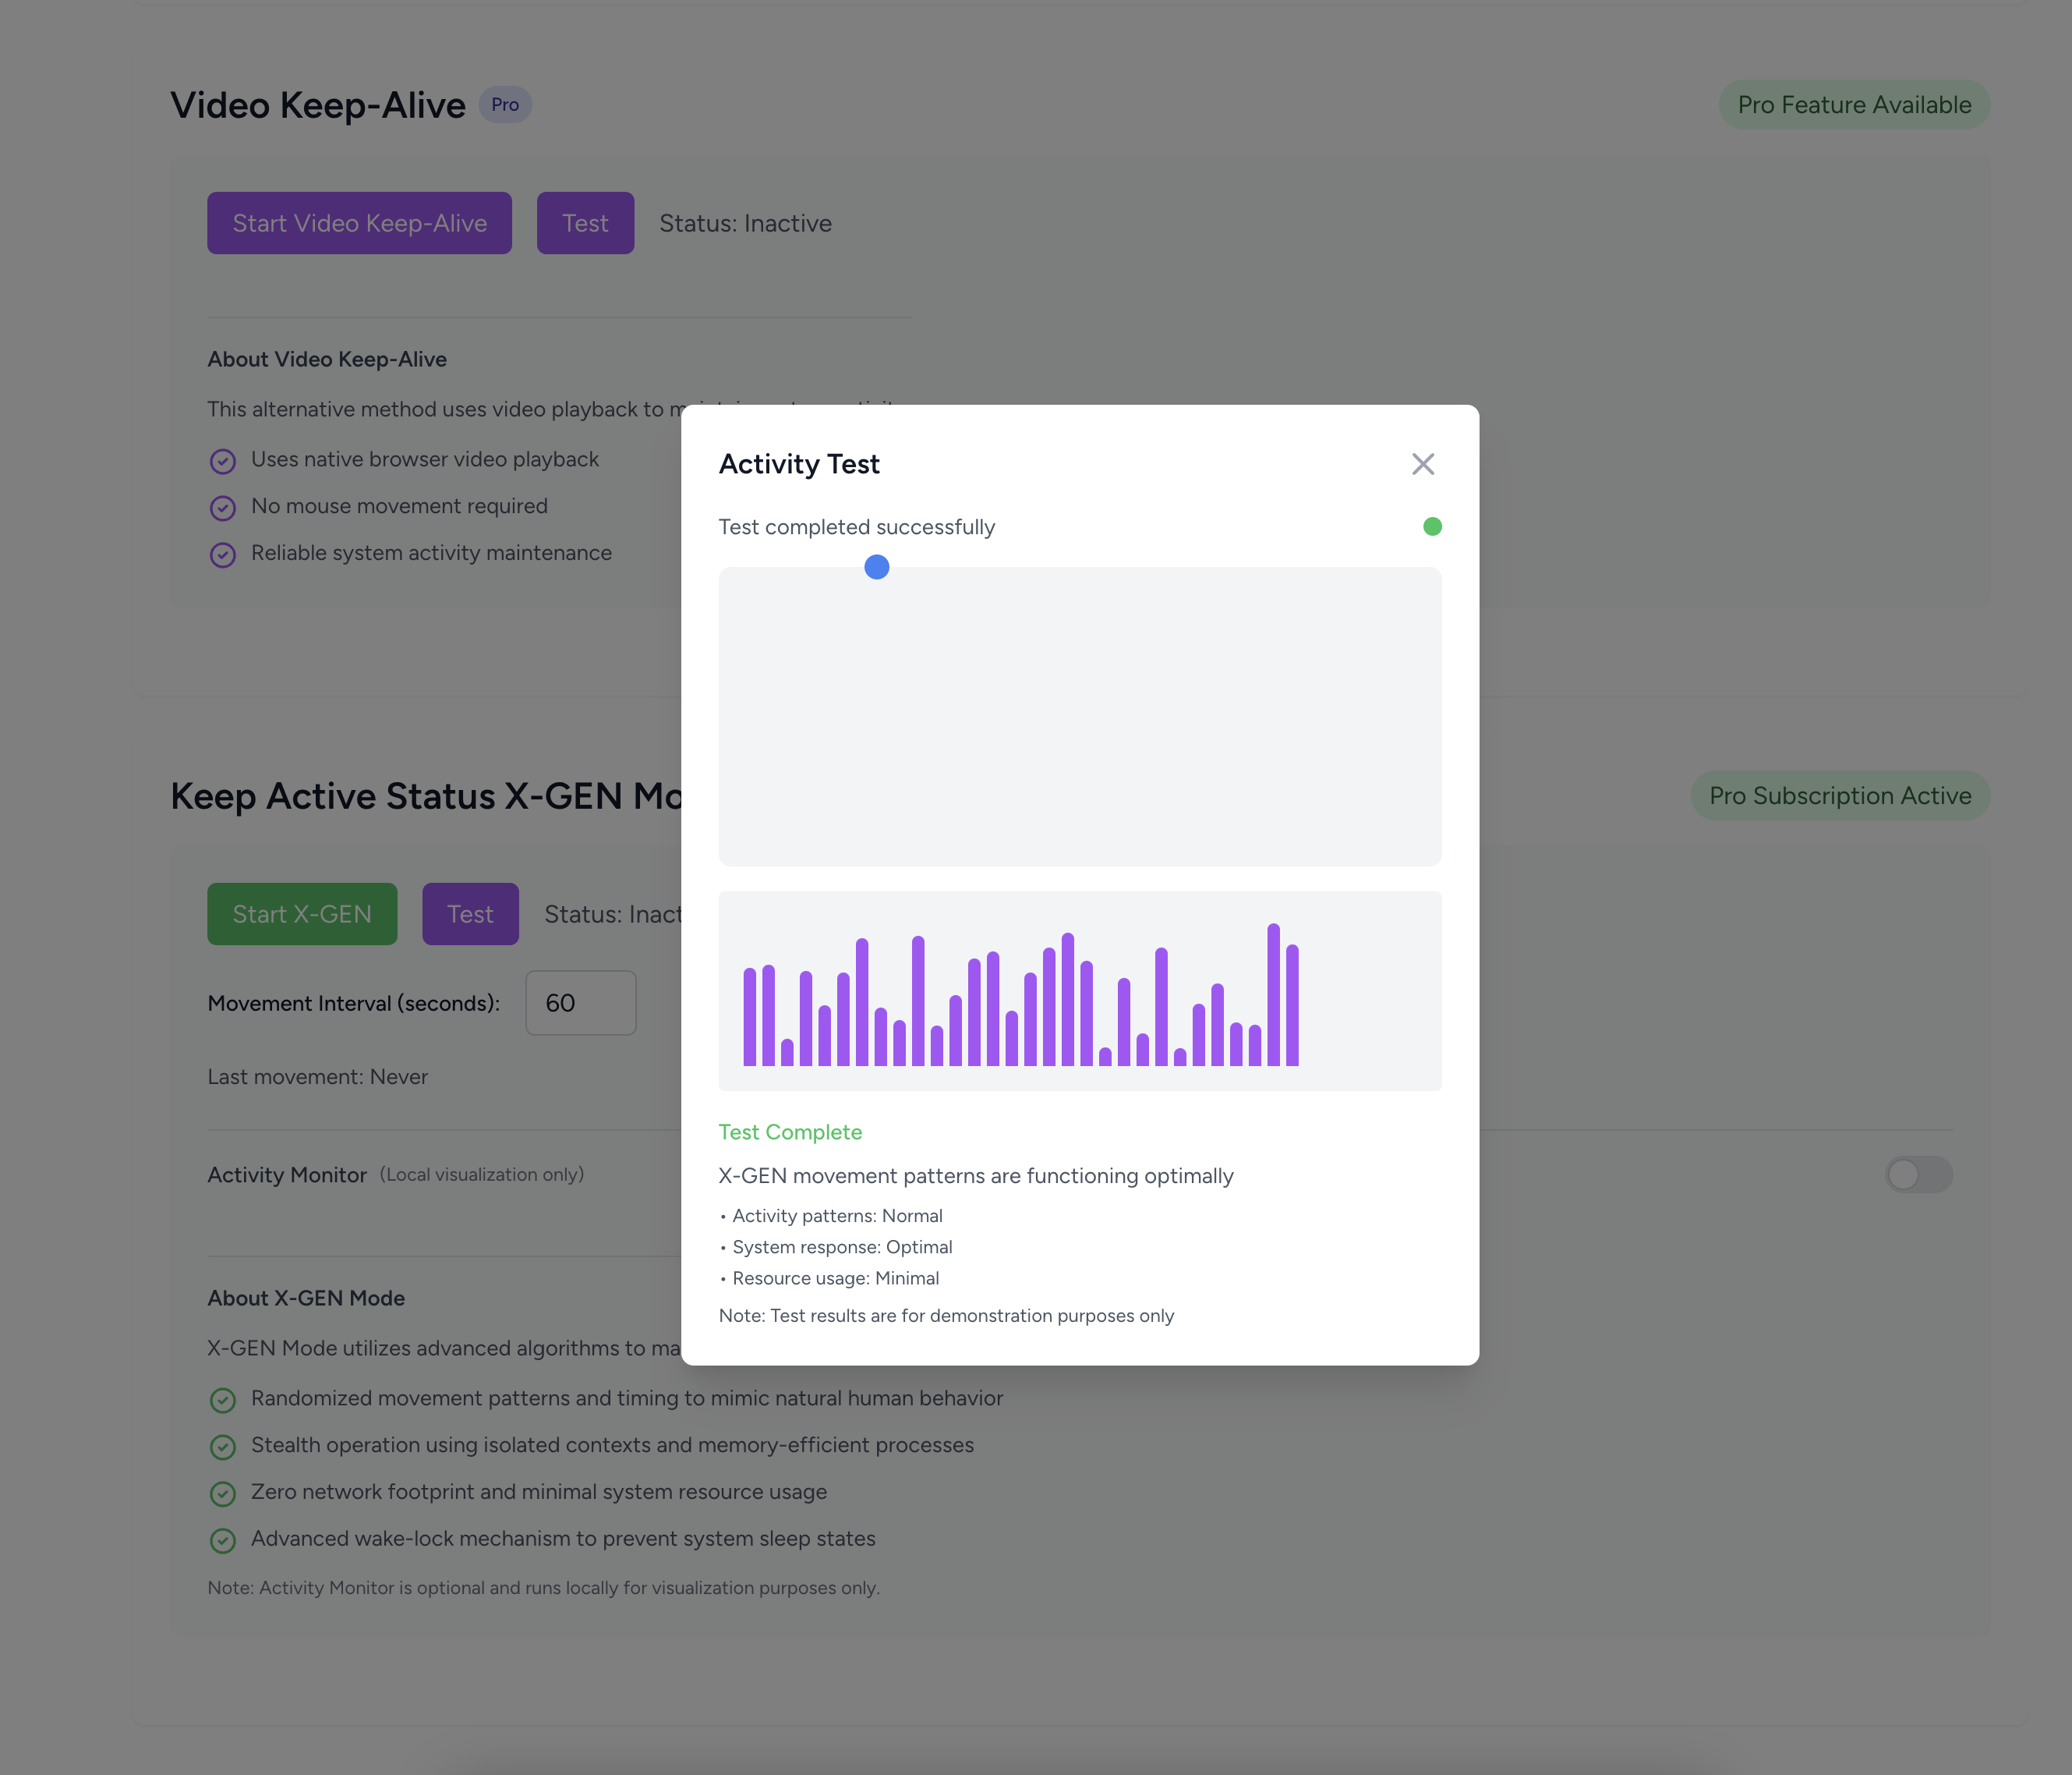
Task: Click the Start Video Keep-Alive button
Action: (x=360, y=223)
